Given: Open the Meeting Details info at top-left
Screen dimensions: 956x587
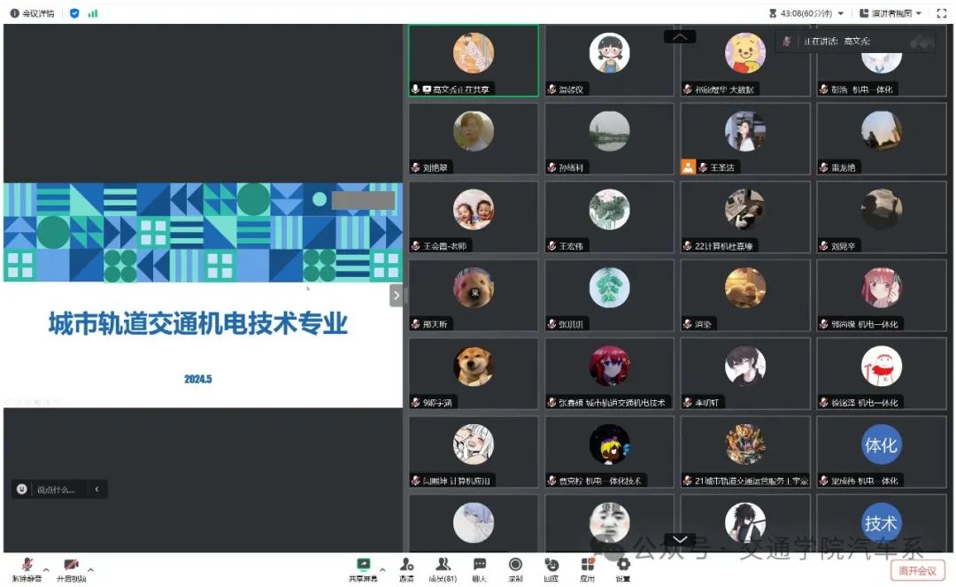Looking at the screenshot, I should click(x=32, y=13).
